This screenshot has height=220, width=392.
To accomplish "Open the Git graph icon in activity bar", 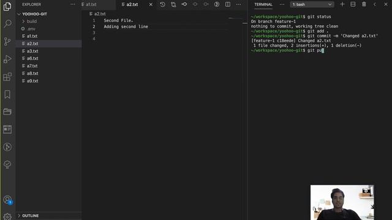I will 7,147.
